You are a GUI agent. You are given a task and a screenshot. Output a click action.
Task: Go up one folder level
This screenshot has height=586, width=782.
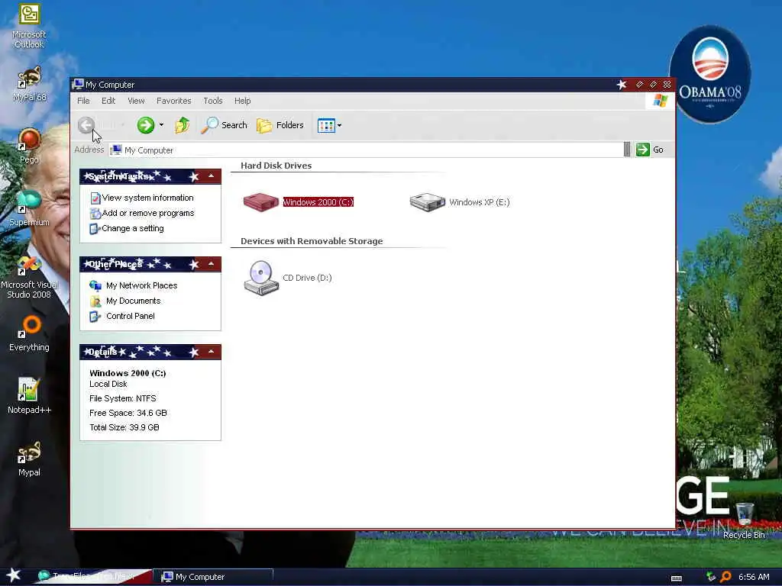[182, 125]
